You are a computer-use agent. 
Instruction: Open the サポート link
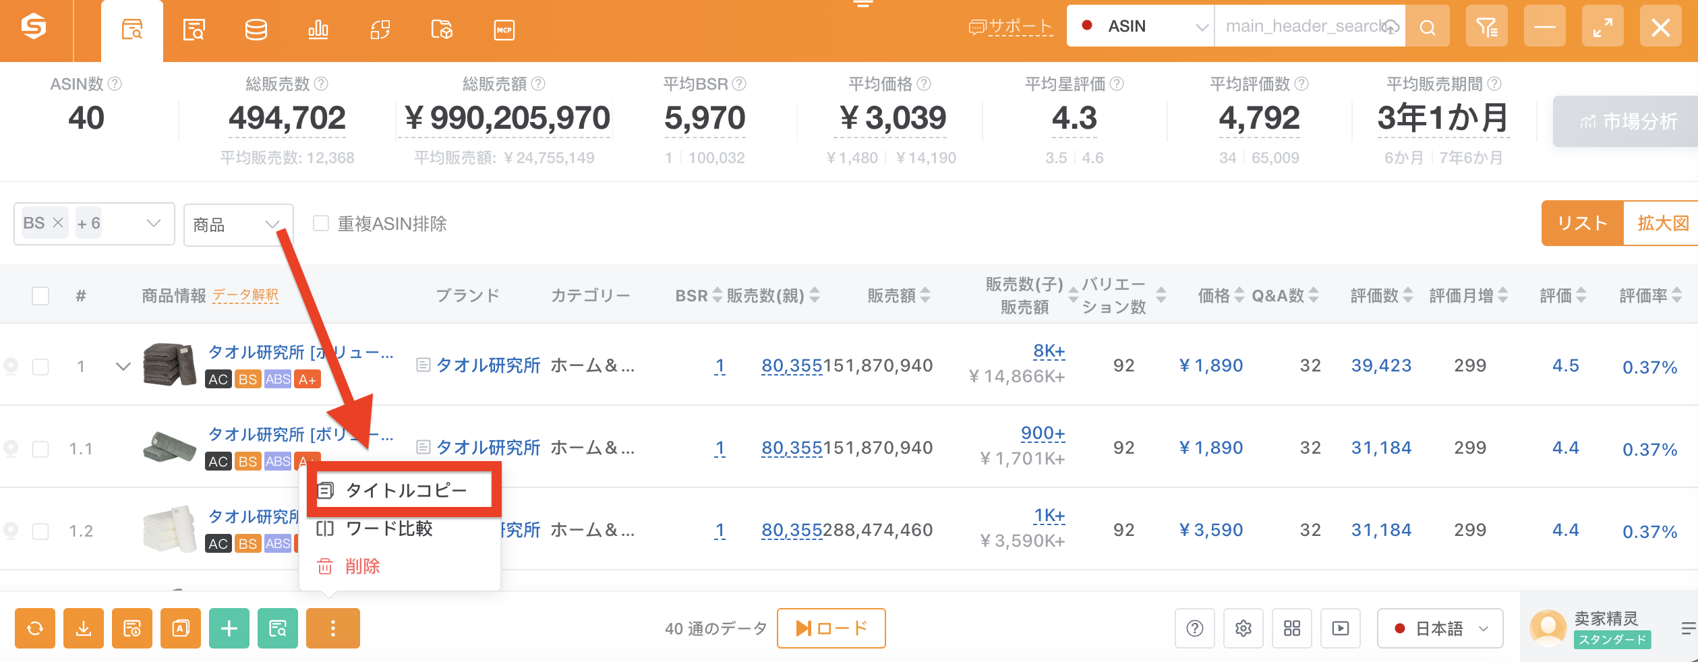(1010, 27)
